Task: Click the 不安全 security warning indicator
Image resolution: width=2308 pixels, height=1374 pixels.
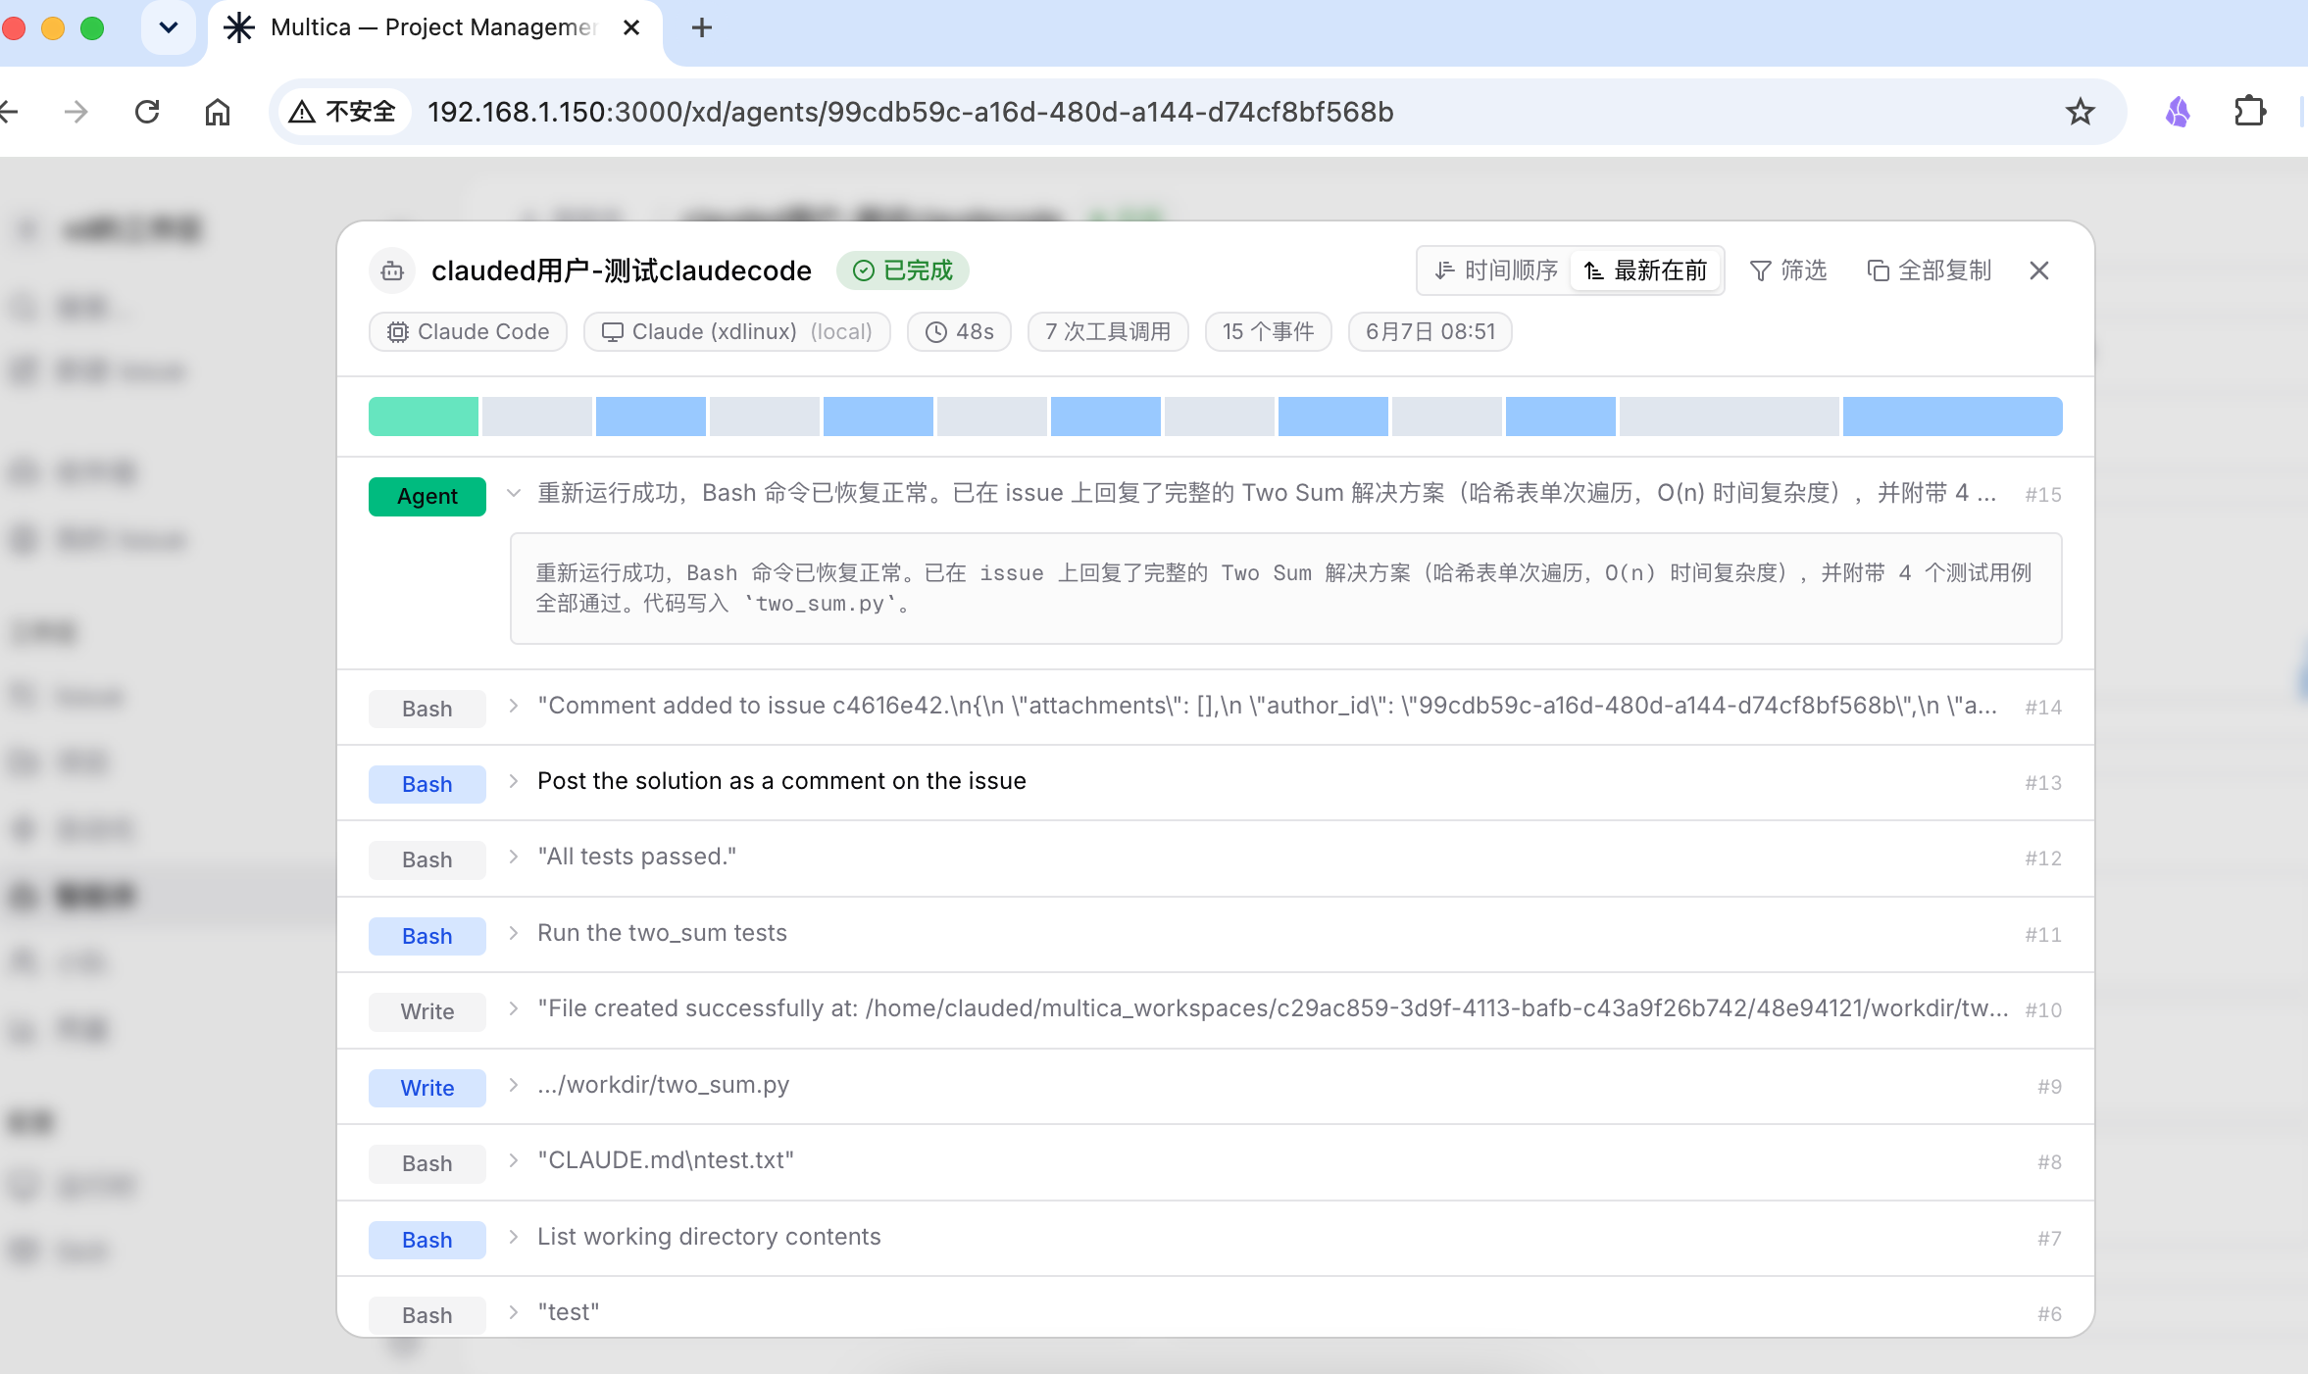Action: (343, 112)
